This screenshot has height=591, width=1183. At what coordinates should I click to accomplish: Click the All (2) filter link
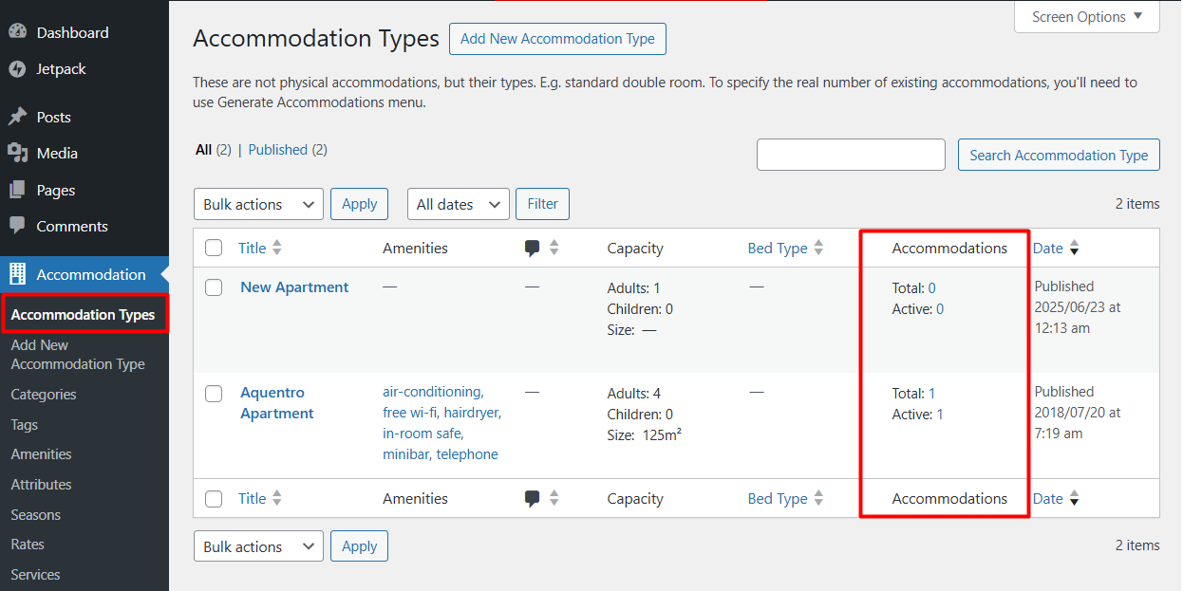pos(214,150)
